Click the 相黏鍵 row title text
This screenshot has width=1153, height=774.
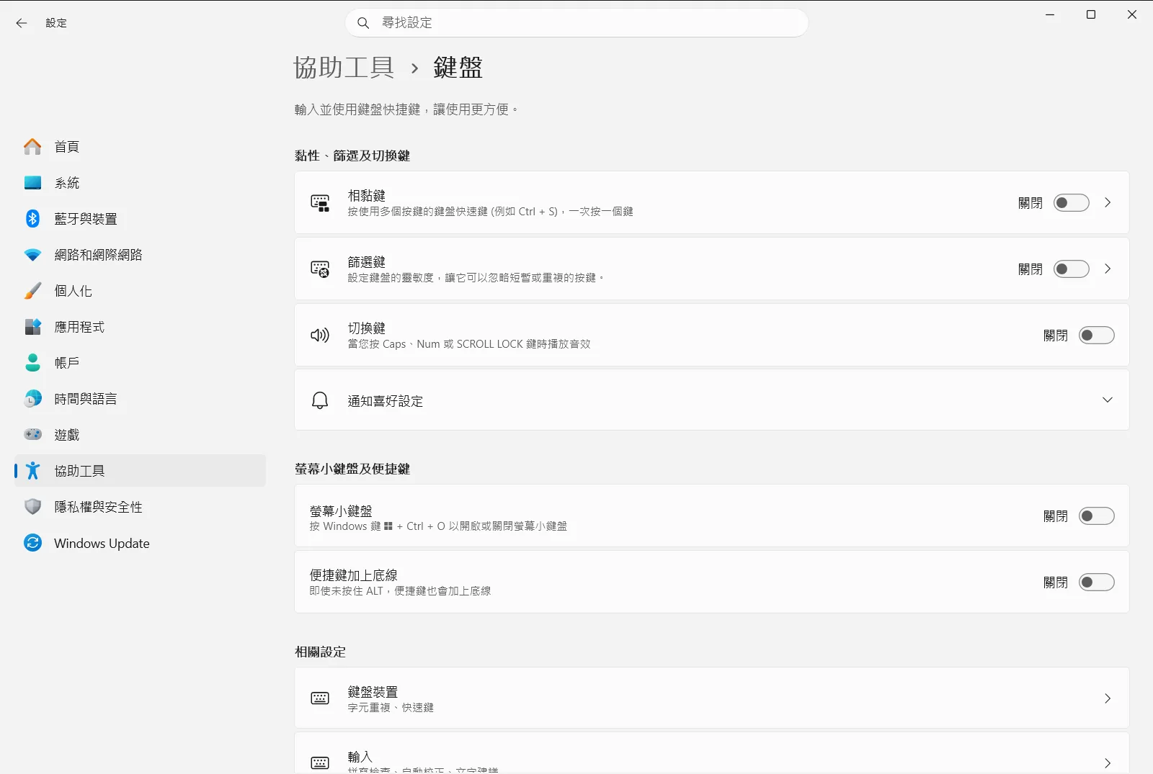pyautogui.click(x=367, y=196)
